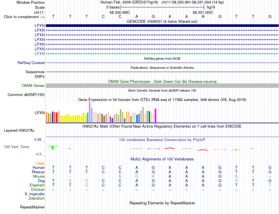The image size is (279, 214).
Task: Click the tall green PhyloP conservation bar
Action: pyautogui.click(x=53, y=147)
